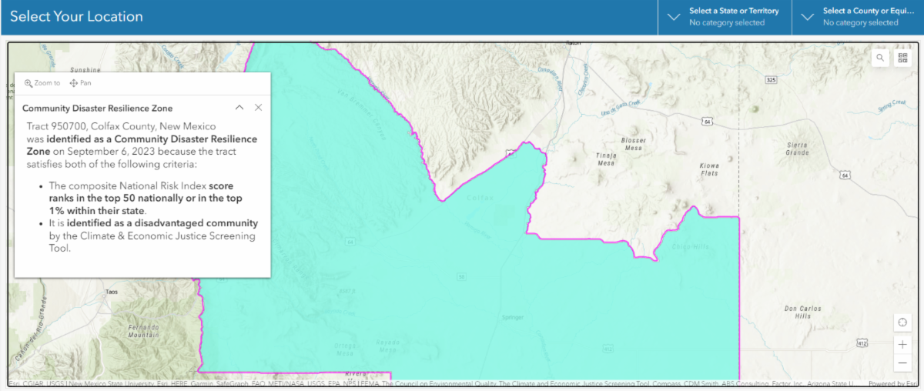
Task: Open the basemap gallery grid icon
Action: (x=902, y=58)
